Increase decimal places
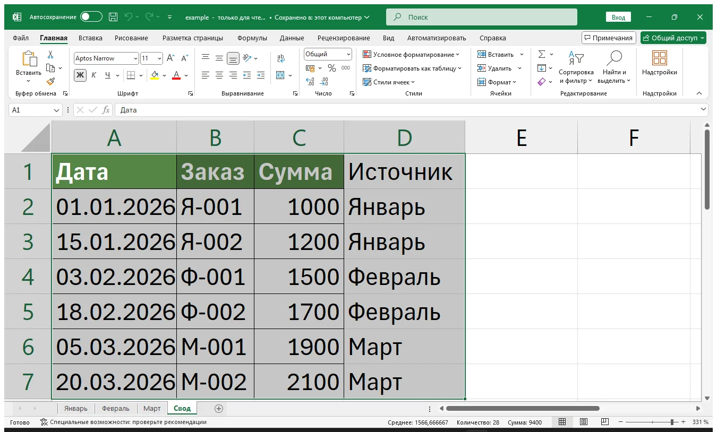Viewport: 717px width, 432px height. 311,82
